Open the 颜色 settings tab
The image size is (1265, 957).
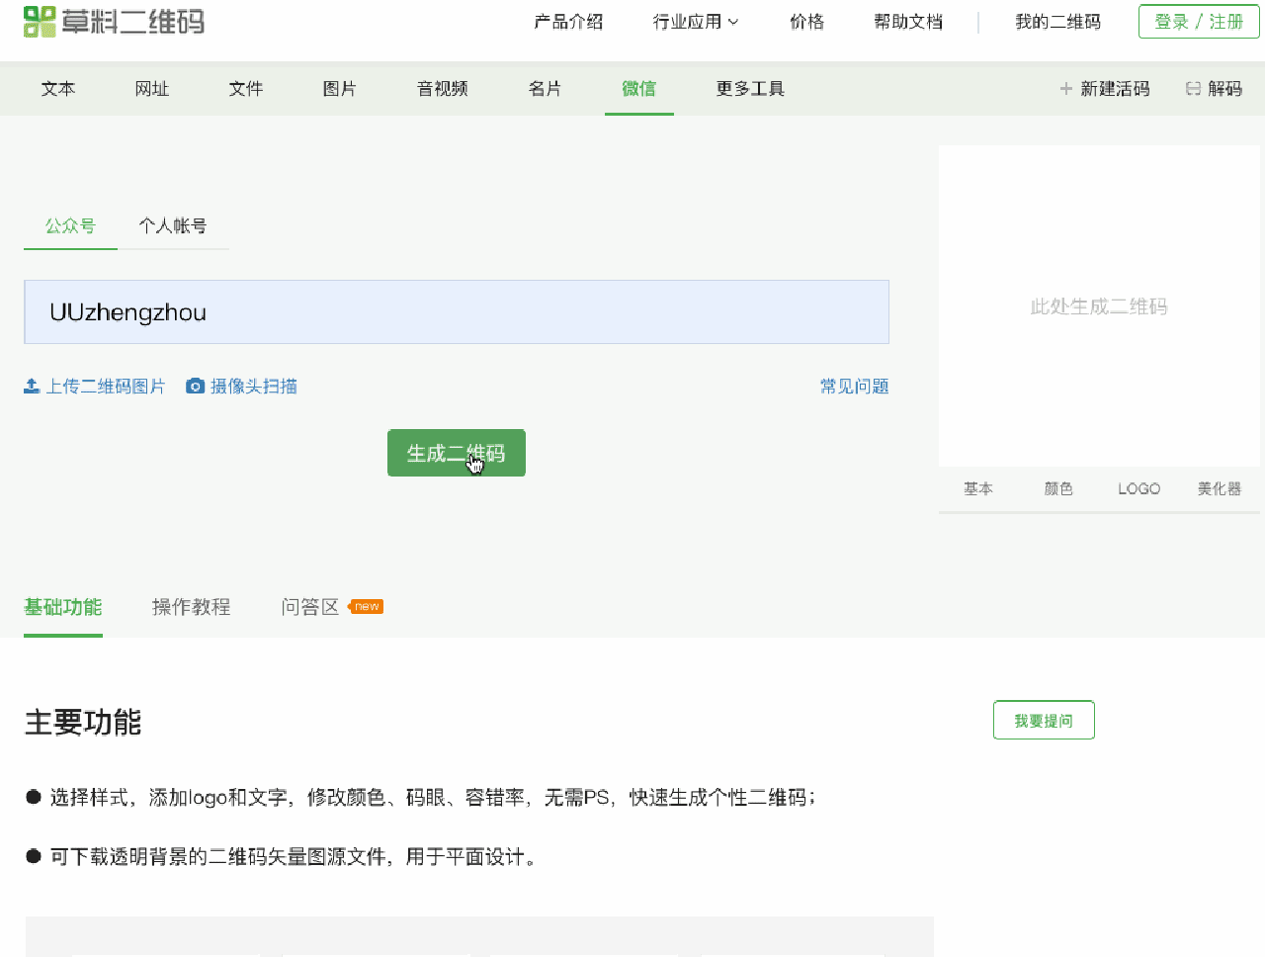(x=1058, y=488)
